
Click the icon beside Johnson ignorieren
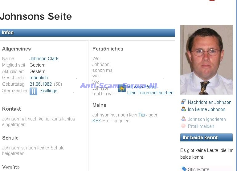pyautogui.click(x=183, y=119)
